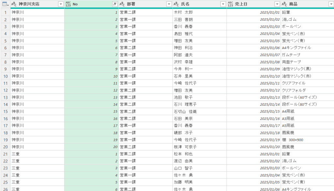Click the text type icon of 商品 column
The height and width of the screenshot is (191, 334).
284,4
